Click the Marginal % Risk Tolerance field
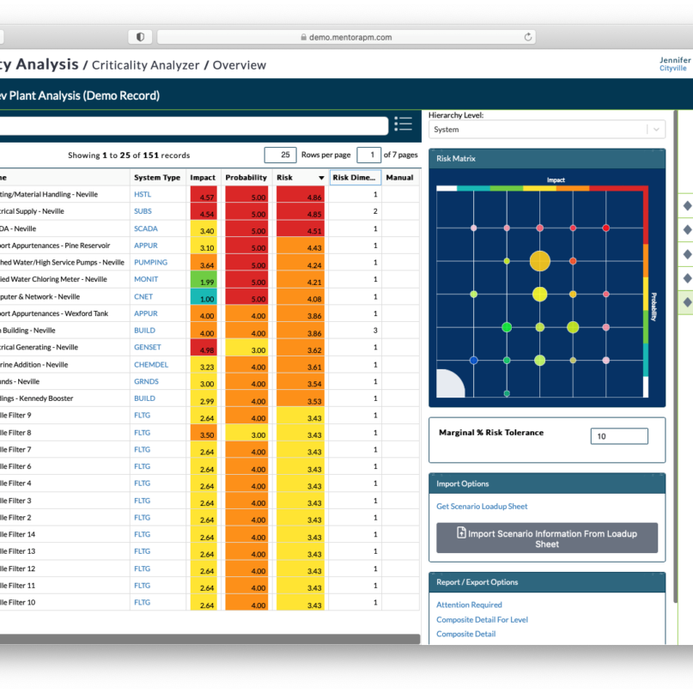Viewport: 693px width, 693px height. 618,436
